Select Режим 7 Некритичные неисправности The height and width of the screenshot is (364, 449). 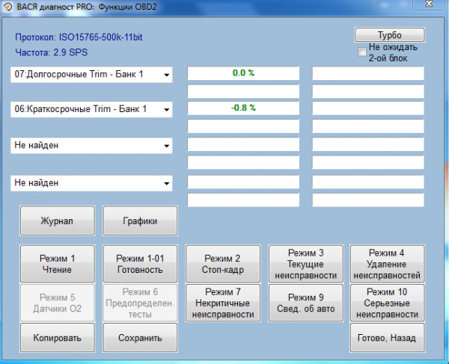tap(222, 302)
